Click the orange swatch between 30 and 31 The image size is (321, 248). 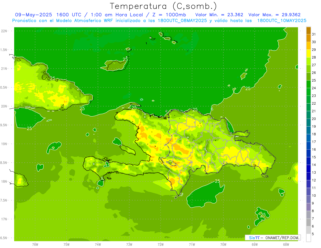pyautogui.click(x=308, y=38)
